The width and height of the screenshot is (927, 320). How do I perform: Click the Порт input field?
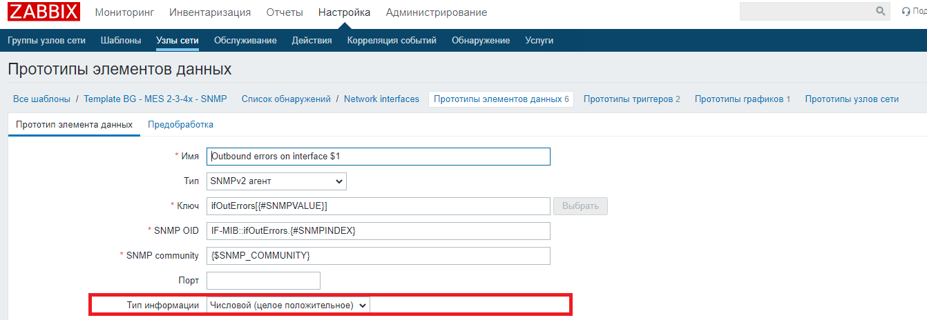[x=263, y=281]
